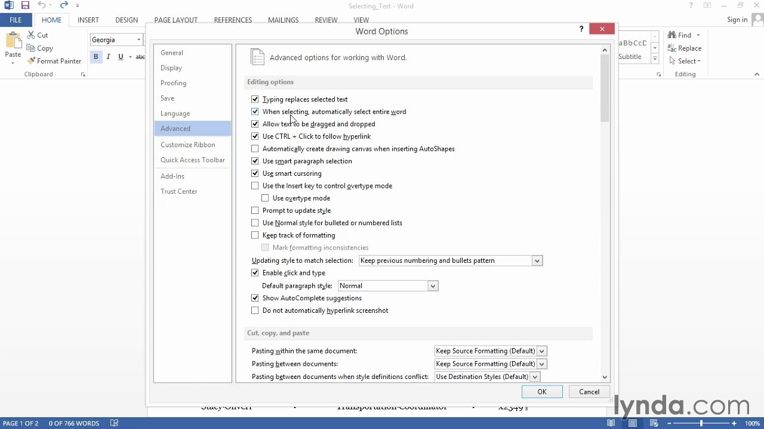
Task: Click the options list vertical scrollbar thumb
Action: [x=605, y=88]
